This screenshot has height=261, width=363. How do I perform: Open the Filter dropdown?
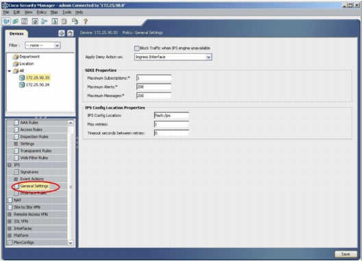[57, 46]
